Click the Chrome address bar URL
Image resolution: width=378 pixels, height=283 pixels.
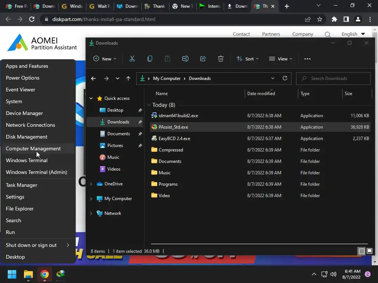point(104,19)
